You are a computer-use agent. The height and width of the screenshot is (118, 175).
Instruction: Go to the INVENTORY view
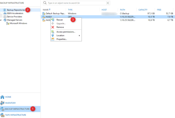(10, 103)
